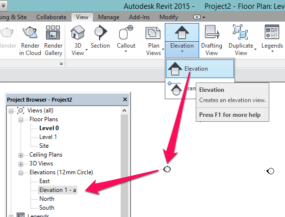The height and width of the screenshot is (217, 285).
Task: Select the 3D Views category label
Action: tap(41, 163)
